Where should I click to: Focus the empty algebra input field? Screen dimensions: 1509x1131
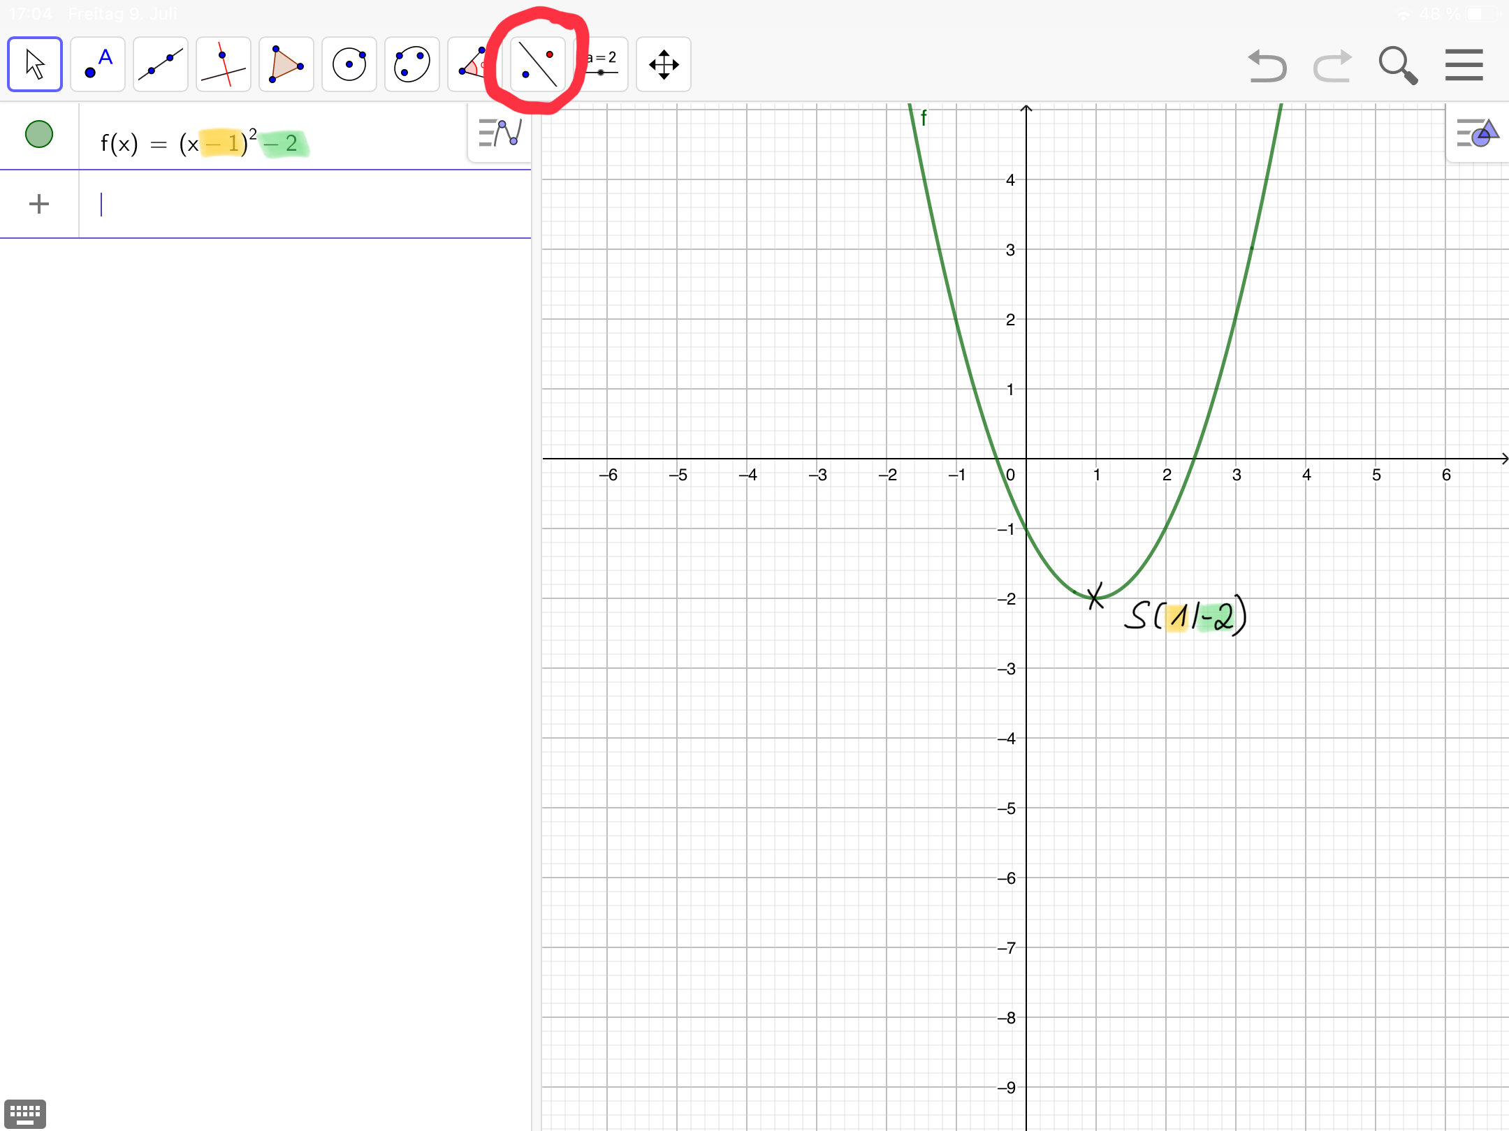coord(305,204)
